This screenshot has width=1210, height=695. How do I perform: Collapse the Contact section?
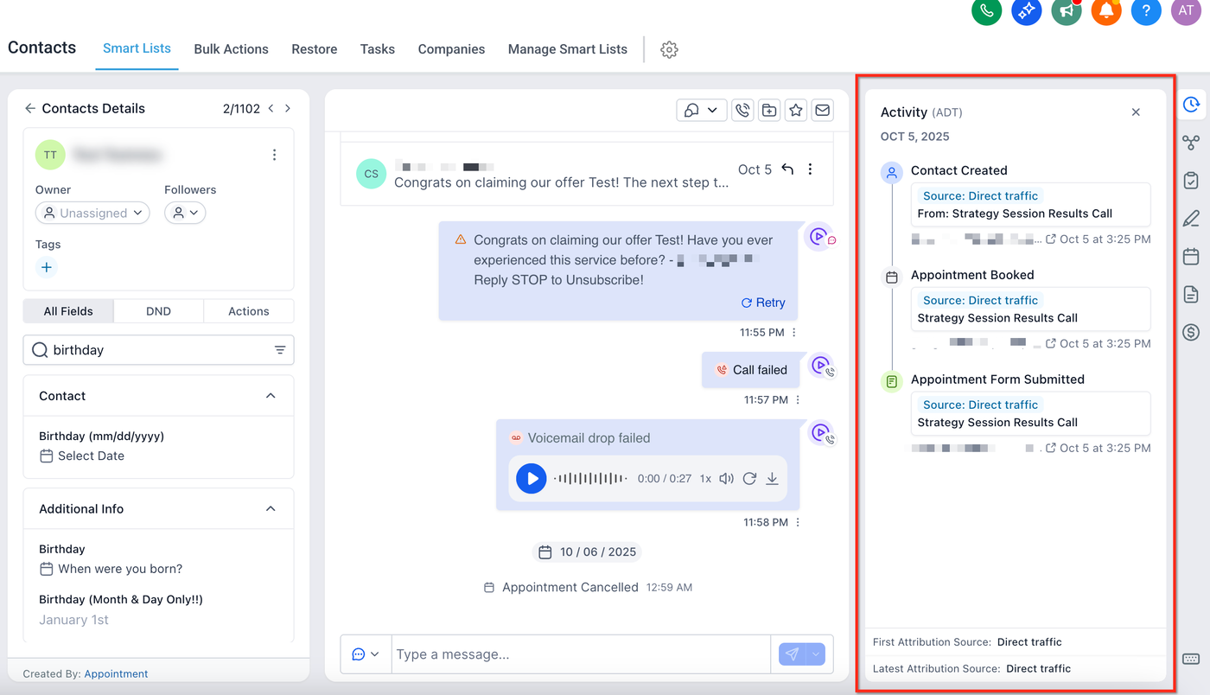click(x=271, y=396)
